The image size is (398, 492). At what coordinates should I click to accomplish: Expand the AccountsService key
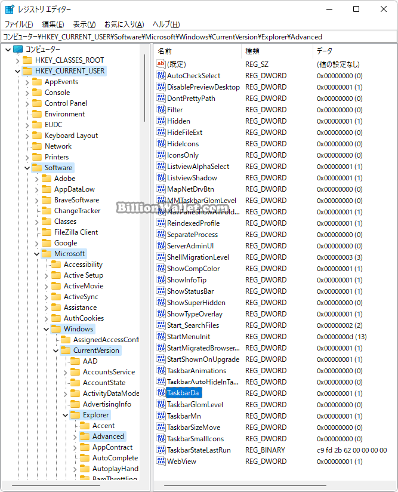pyautogui.click(x=65, y=372)
